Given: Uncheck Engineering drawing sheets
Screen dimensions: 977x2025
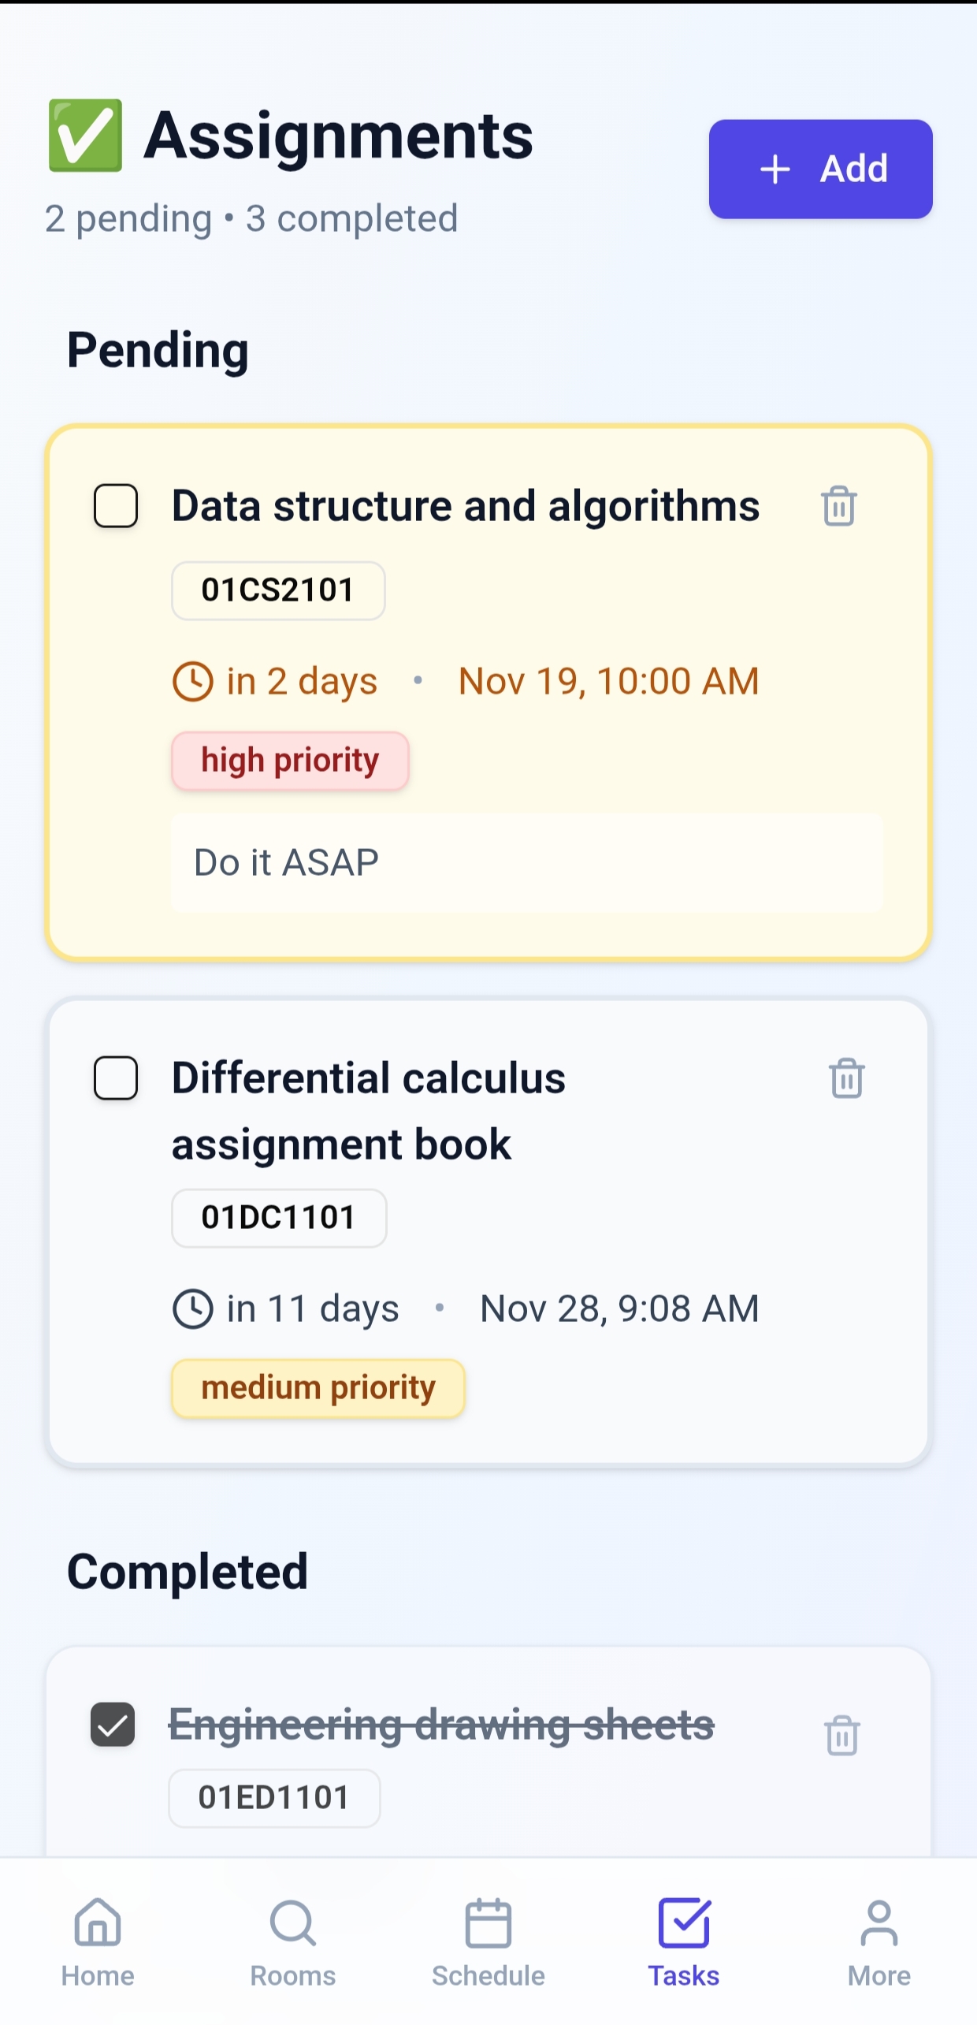Looking at the screenshot, I should pos(113,1724).
